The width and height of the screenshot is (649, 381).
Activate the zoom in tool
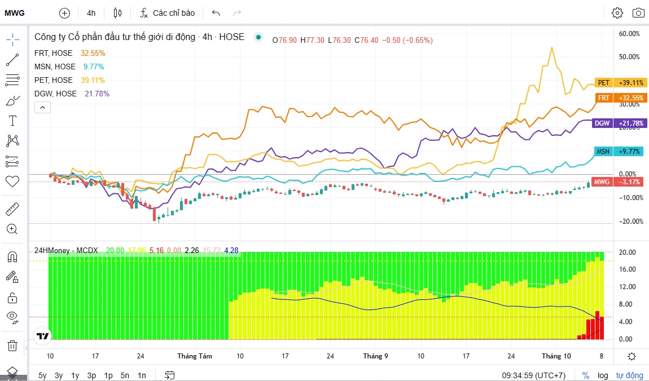click(12, 229)
